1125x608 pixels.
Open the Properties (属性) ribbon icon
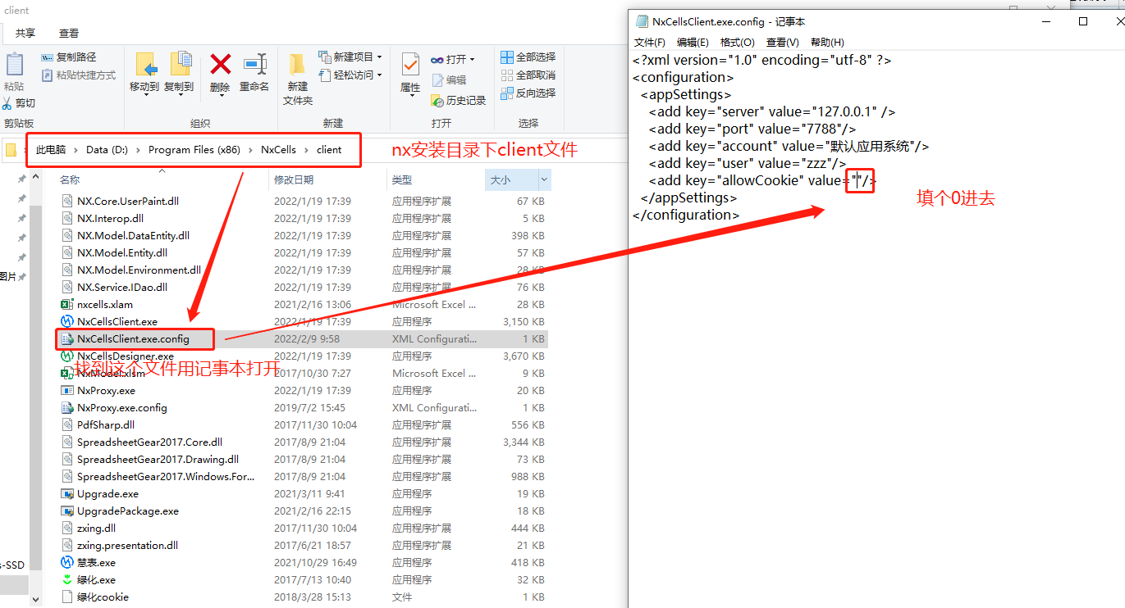click(410, 66)
